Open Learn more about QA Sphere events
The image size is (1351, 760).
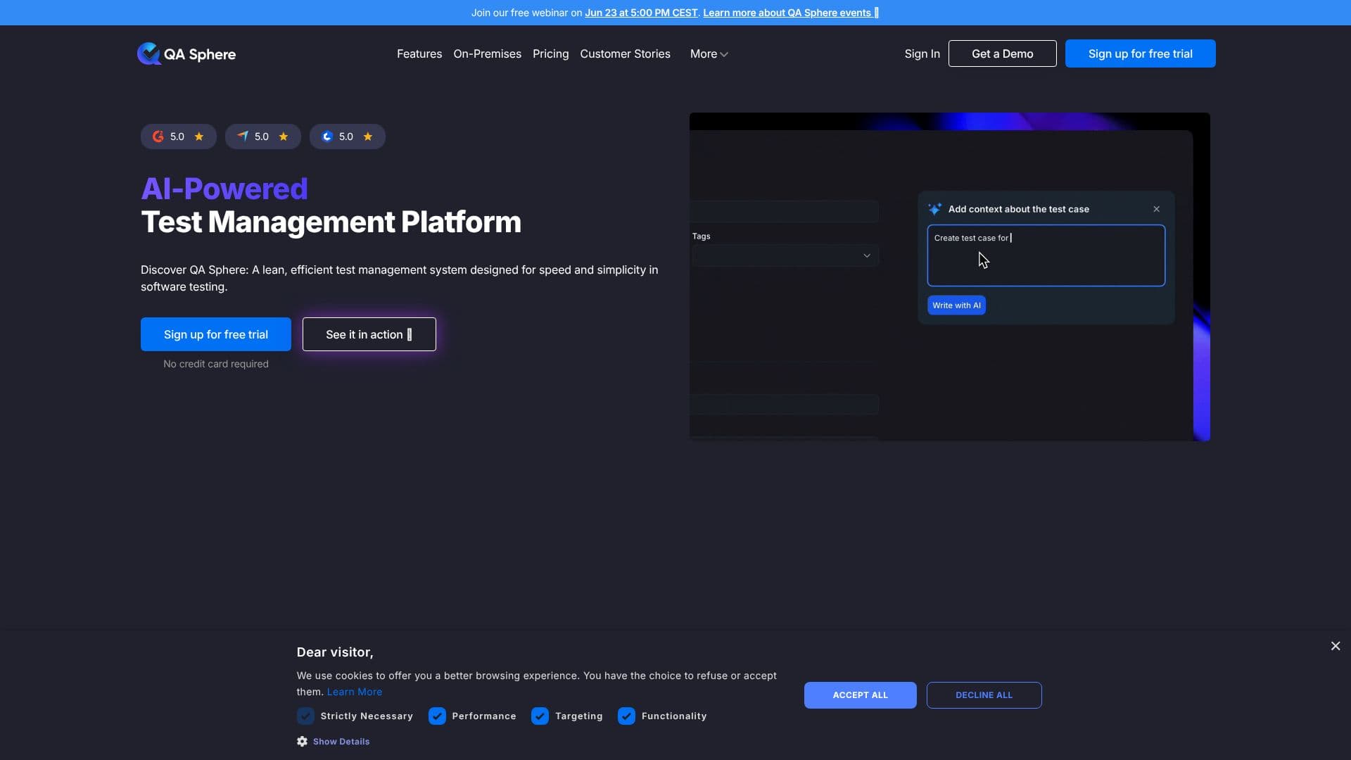791,13
